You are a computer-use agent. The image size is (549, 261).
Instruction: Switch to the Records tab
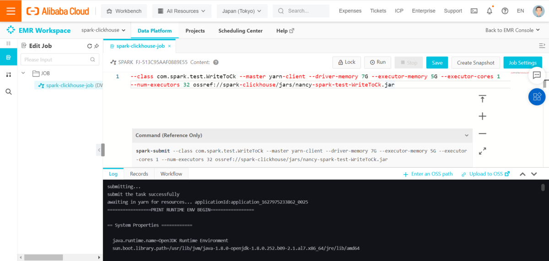click(139, 174)
